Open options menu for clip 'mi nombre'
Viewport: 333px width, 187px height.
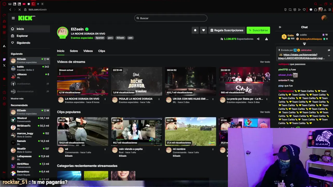[x=213, y=149]
